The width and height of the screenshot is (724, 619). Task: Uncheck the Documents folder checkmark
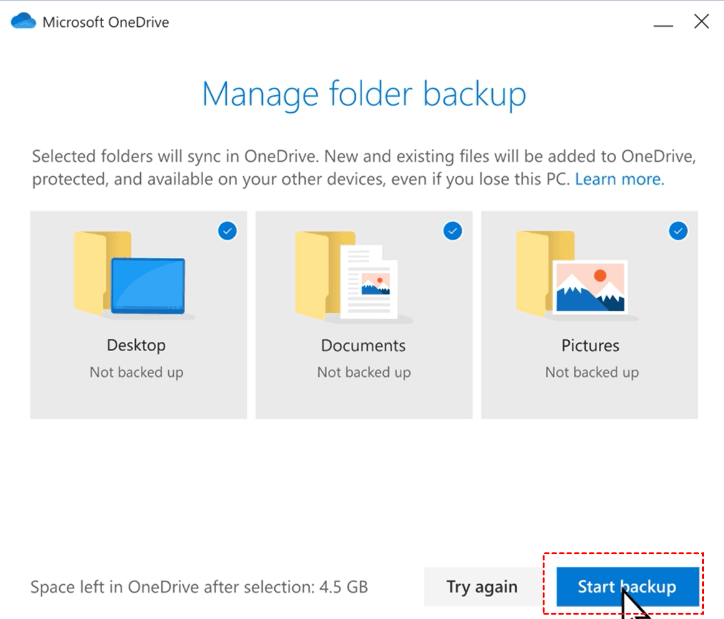[x=453, y=232]
